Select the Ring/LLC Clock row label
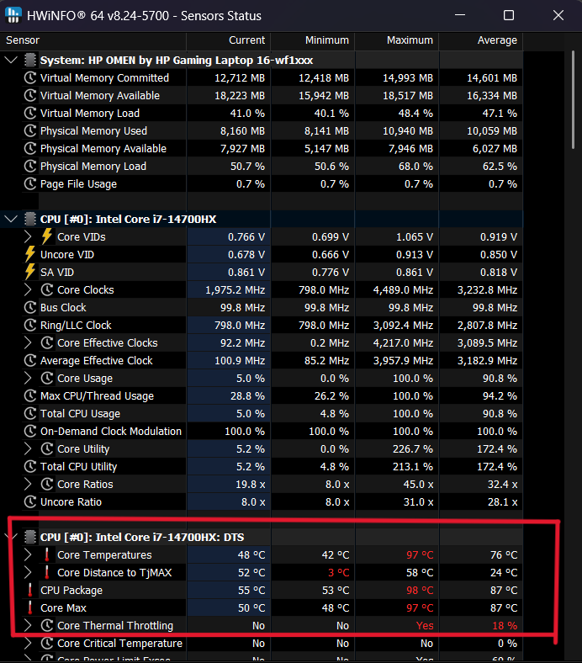 76,325
